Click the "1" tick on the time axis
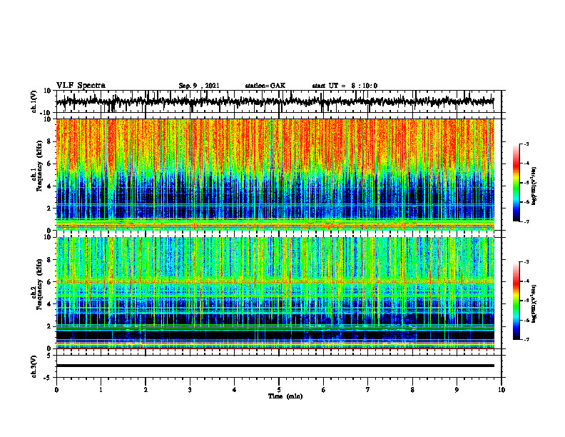 click(x=101, y=390)
